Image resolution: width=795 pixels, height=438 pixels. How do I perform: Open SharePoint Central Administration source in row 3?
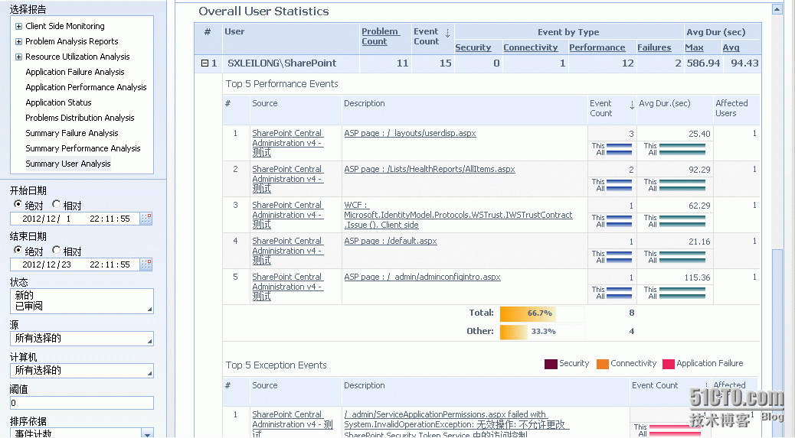pos(287,215)
